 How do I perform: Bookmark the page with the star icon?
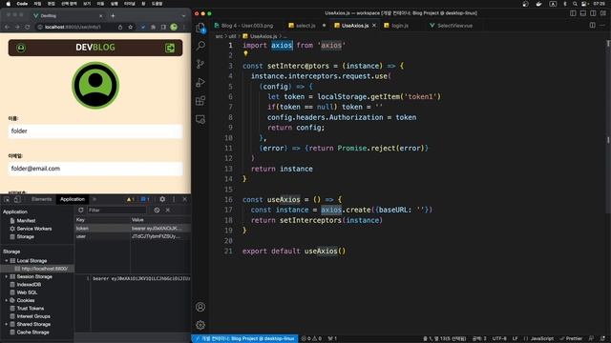tap(131, 27)
